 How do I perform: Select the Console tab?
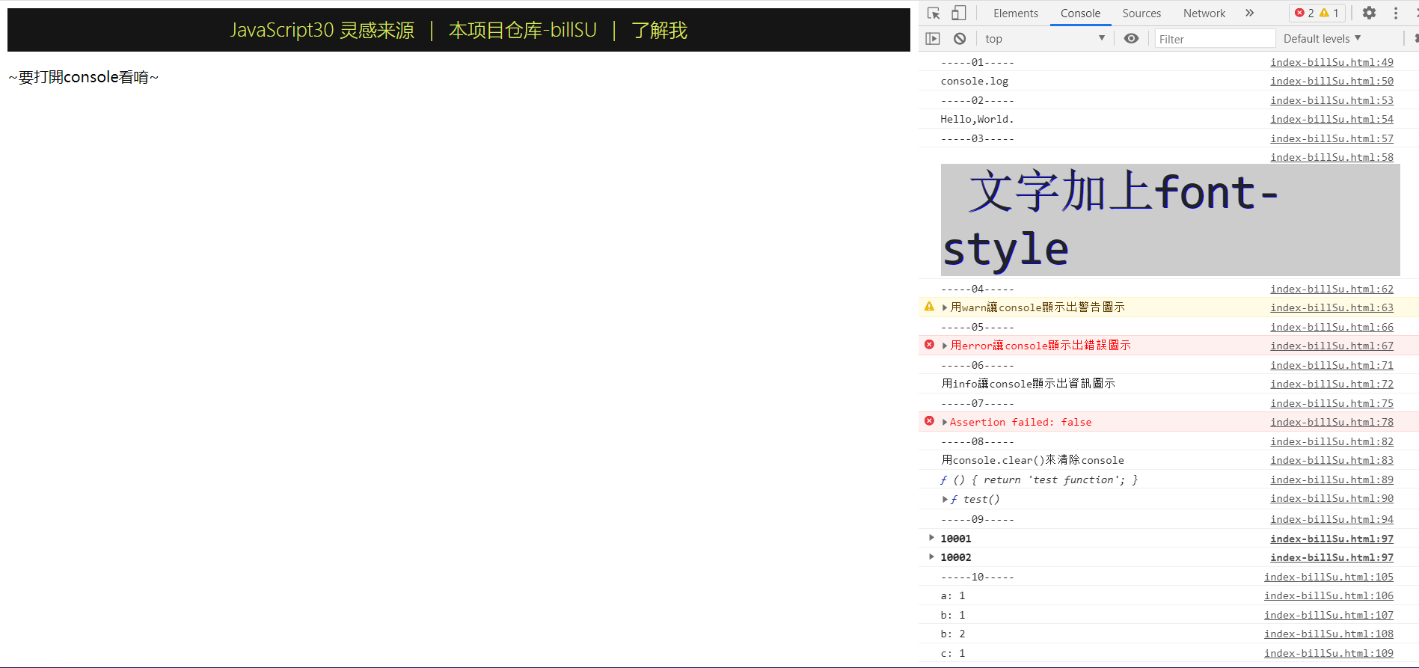click(x=1080, y=13)
